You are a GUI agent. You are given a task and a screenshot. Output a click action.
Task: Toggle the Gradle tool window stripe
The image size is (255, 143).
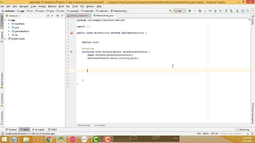point(253,20)
